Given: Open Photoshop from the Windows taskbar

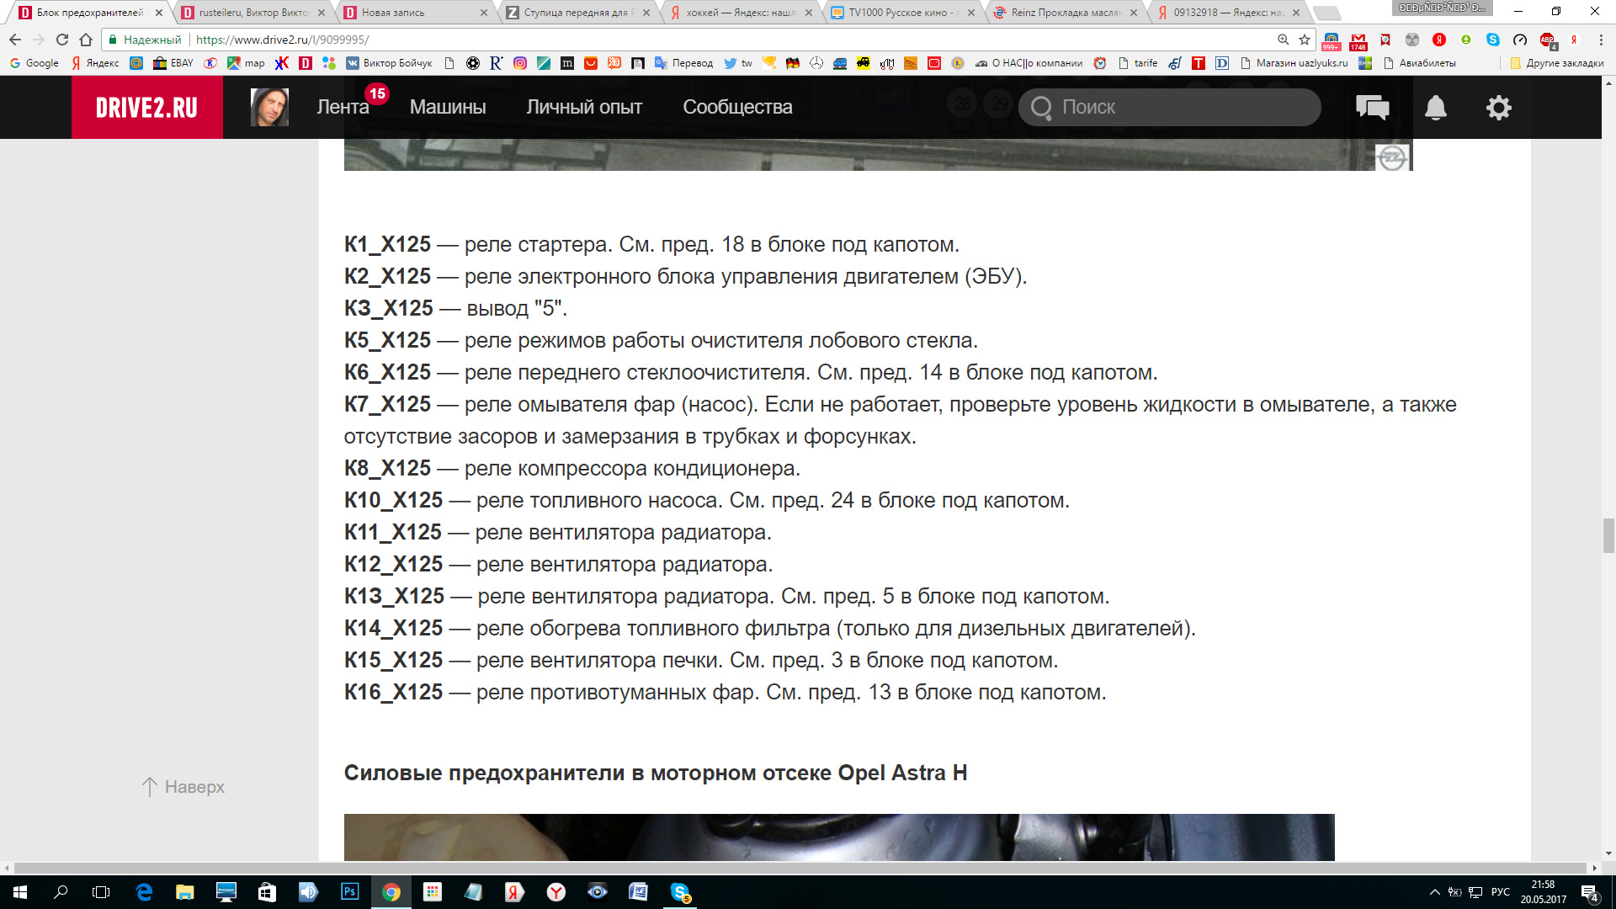Looking at the screenshot, I should point(349,891).
